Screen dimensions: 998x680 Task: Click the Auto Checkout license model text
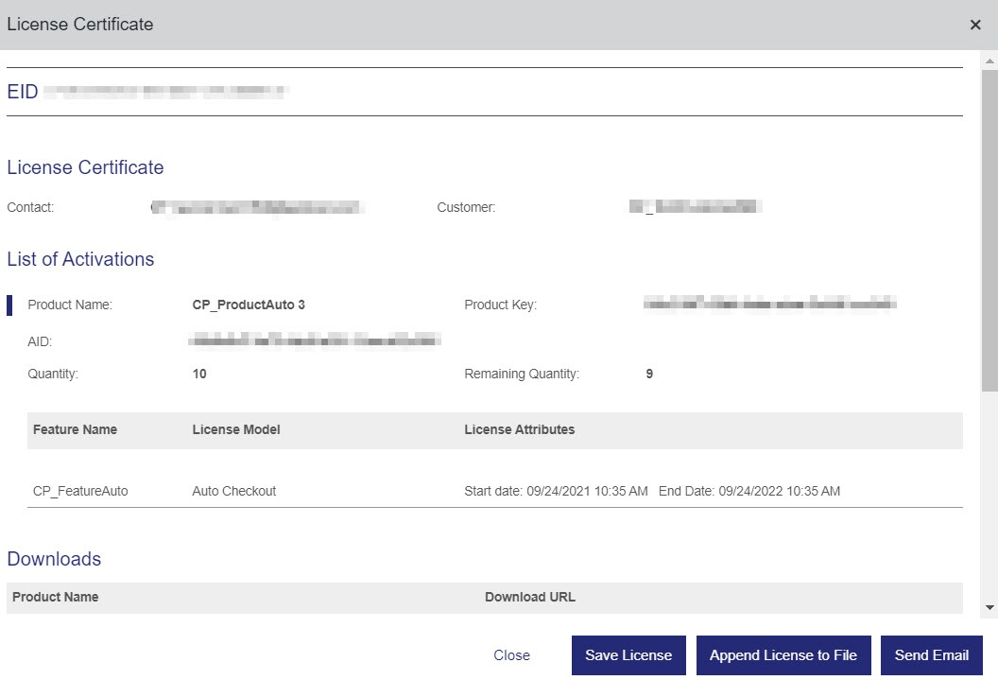click(x=233, y=491)
